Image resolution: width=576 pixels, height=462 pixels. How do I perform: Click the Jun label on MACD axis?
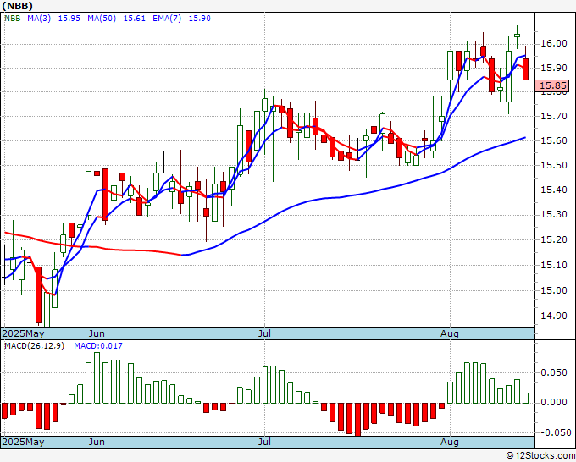click(x=97, y=442)
